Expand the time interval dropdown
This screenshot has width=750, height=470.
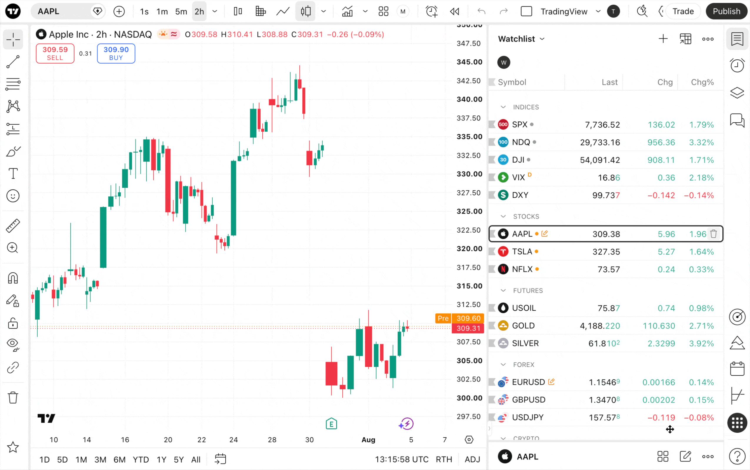[215, 11]
